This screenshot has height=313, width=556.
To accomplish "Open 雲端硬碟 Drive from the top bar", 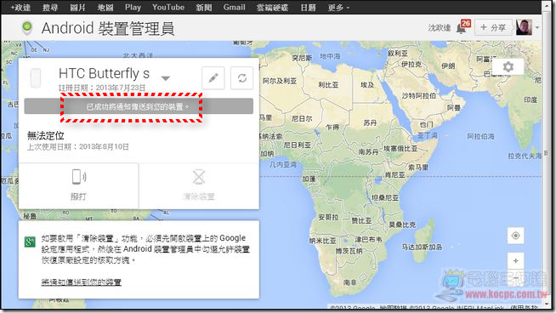I will coord(272,8).
